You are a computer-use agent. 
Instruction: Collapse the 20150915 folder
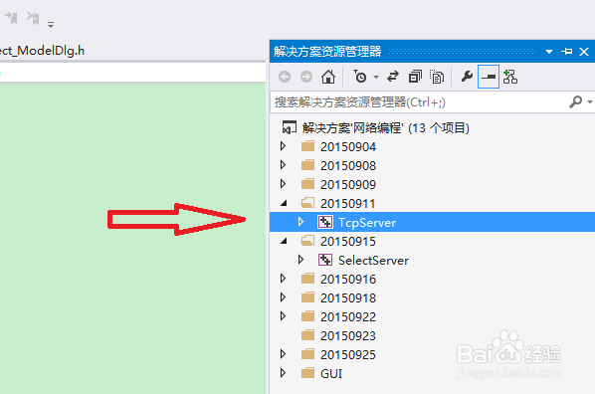tap(284, 242)
